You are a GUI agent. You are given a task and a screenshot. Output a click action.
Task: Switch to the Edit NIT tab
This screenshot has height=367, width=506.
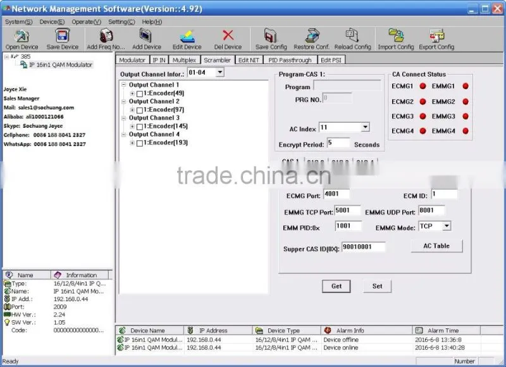point(249,60)
